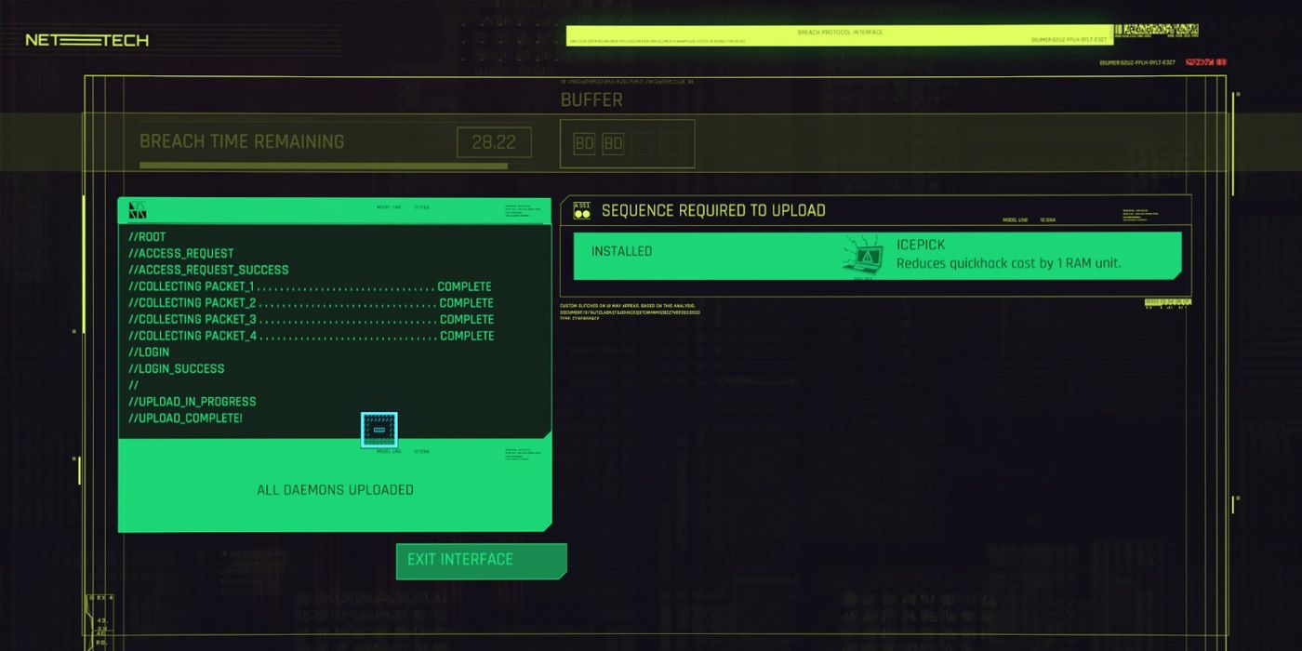This screenshot has height=651, width=1302.
Task: Select the second BD buffer slot
Action: pyautogui.click(x=613, y=144)
